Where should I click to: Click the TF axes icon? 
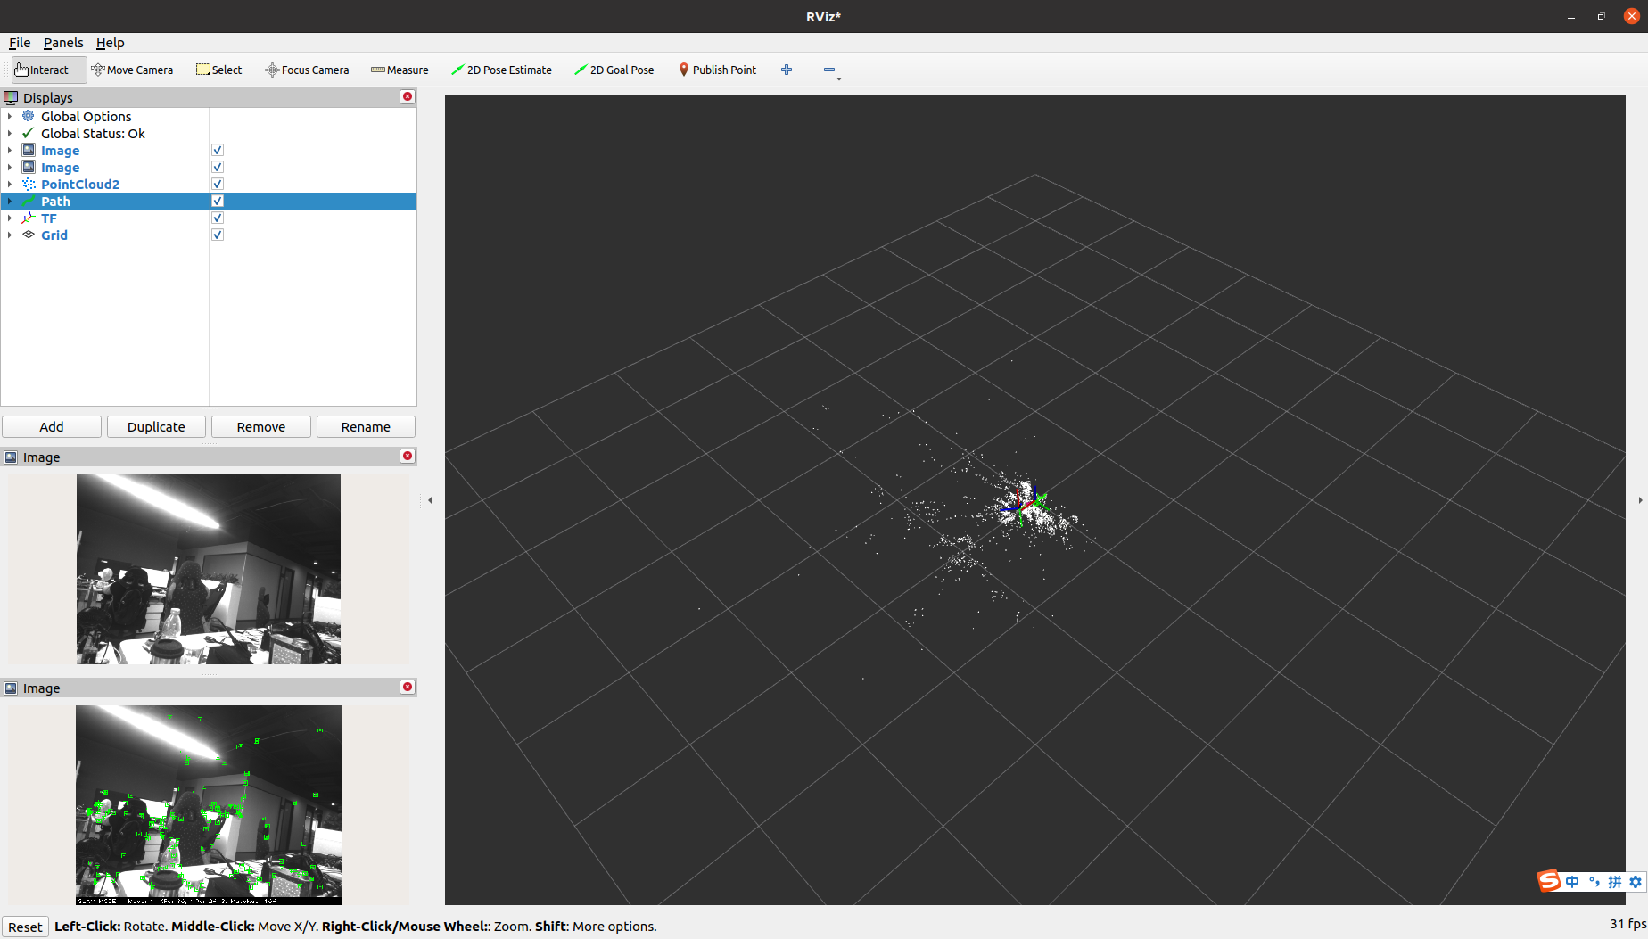click(29, 218)
